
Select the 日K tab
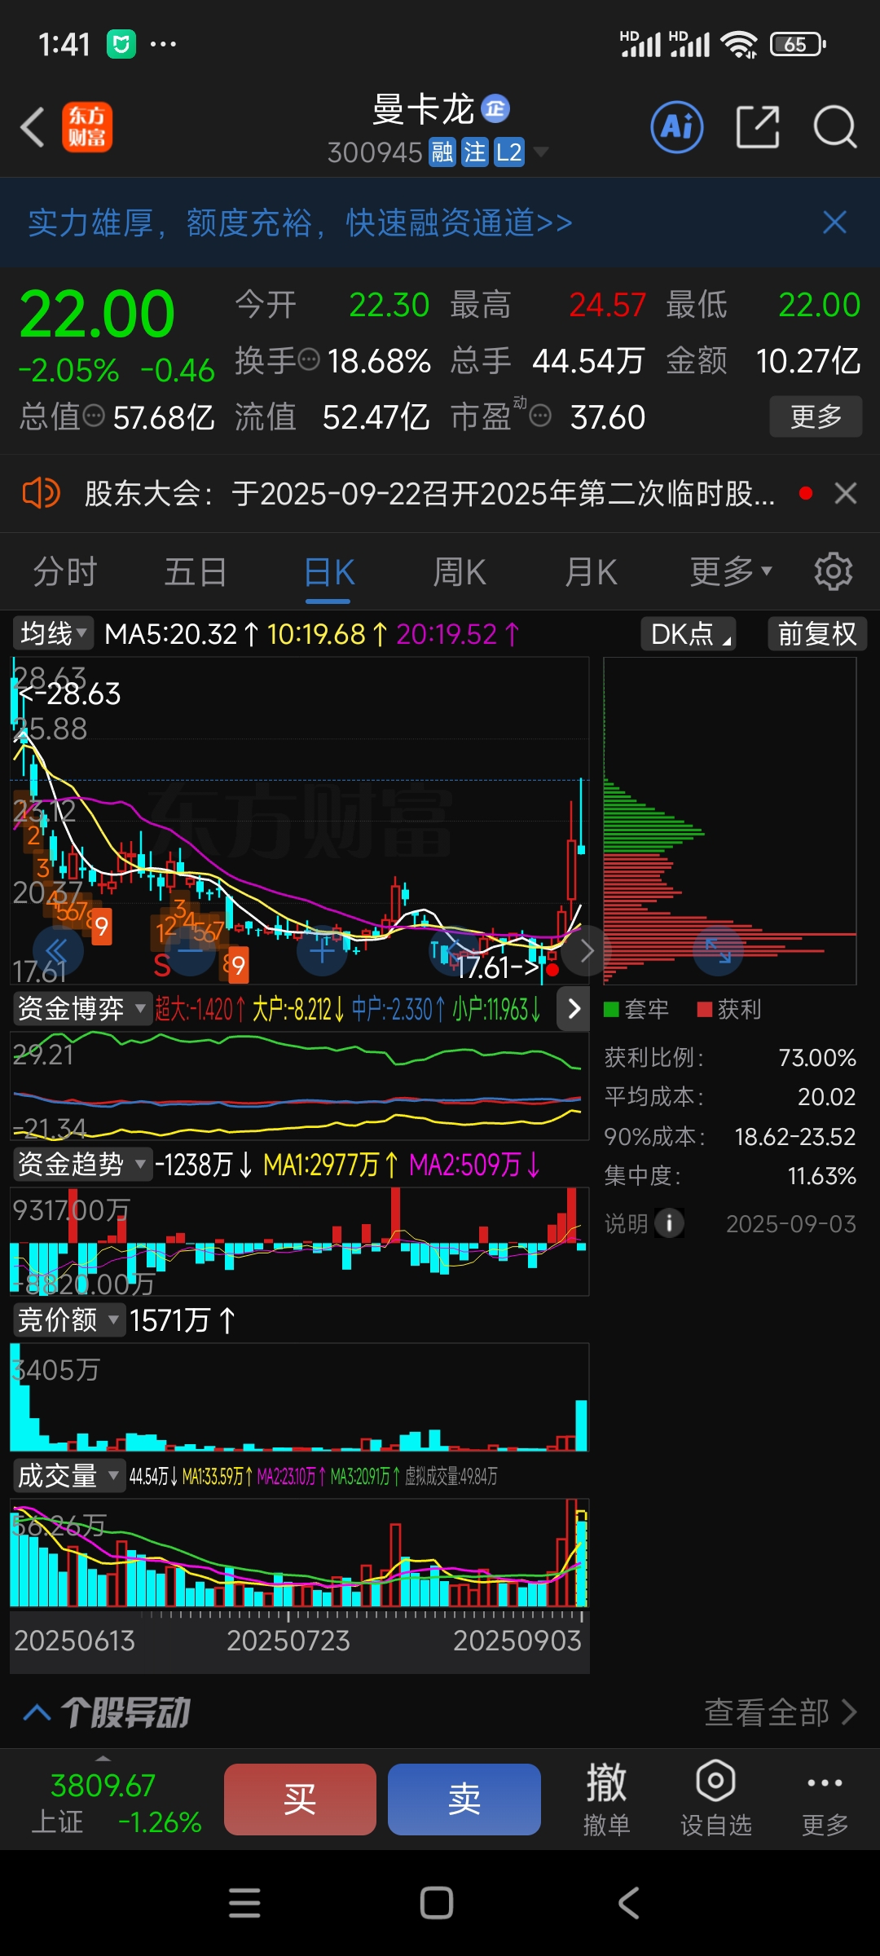[328, 571]
